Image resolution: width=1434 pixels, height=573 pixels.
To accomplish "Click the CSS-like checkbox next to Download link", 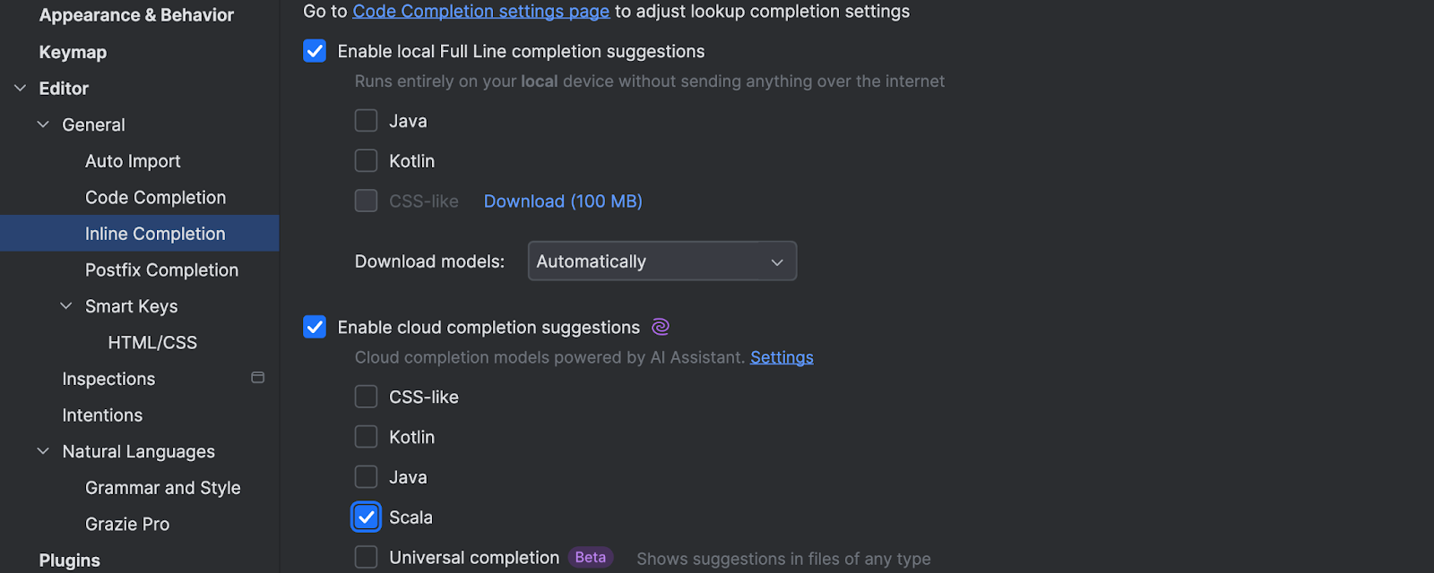I will point(366,201).
